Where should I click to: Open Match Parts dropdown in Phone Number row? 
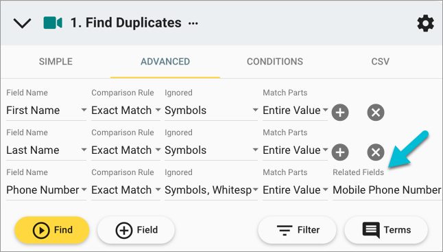pos(296,190)
